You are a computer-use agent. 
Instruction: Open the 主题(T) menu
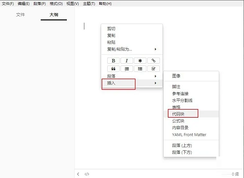89,4
